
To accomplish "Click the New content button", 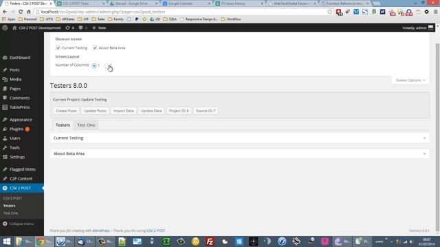I will coord(99,27).
